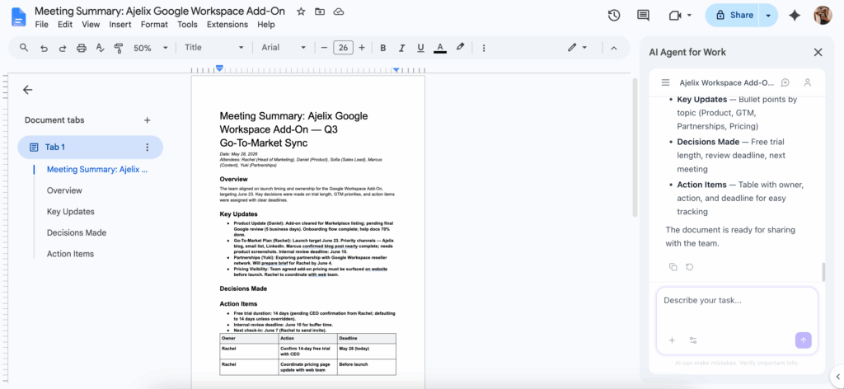Open version history clock icon
Image resolution: width=844 pixels, height=389 pixels.
(x=613, y=16)
